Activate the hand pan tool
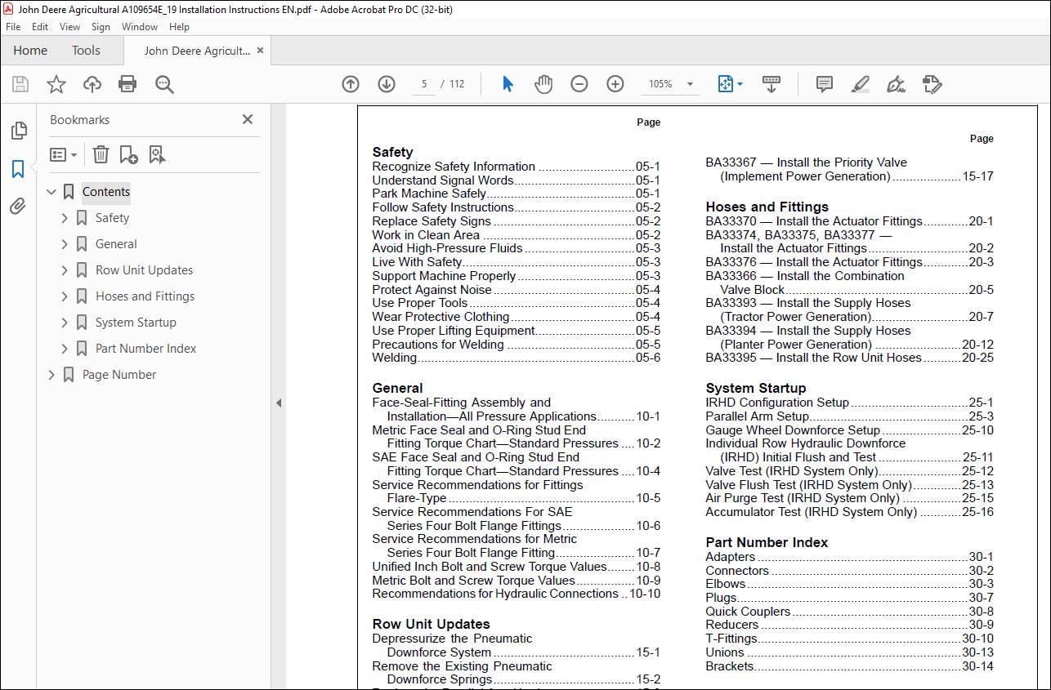The image size is (1051, 690). (x=543, y=84)
